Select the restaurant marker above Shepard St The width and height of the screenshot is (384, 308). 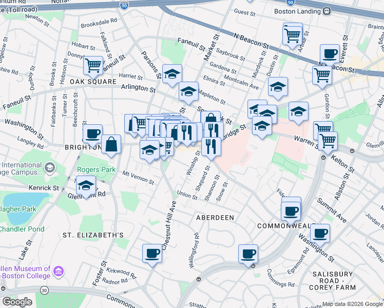[x=211, y=147]
